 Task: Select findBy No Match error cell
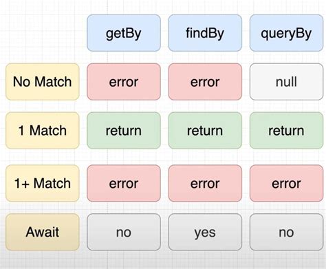pyautogui.click(x=205, y=82)
